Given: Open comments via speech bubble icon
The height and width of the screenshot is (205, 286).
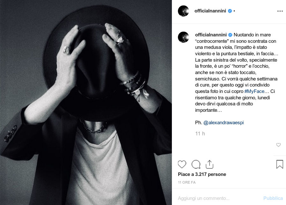Looking at the screenshot, I should pyautogui.click(x=196, y=164).
